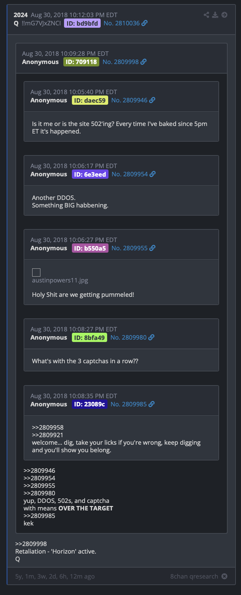Click link icon next to No. 2810036

[x=144, y=23]
